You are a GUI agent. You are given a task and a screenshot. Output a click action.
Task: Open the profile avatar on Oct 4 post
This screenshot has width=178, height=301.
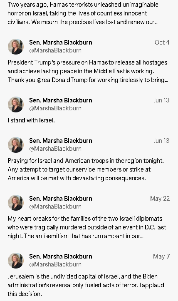pos(16,47)
